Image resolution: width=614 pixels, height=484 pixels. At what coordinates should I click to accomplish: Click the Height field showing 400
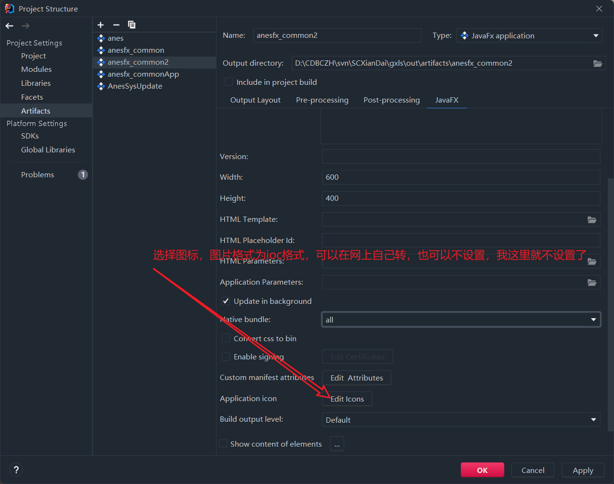(461, 198)
